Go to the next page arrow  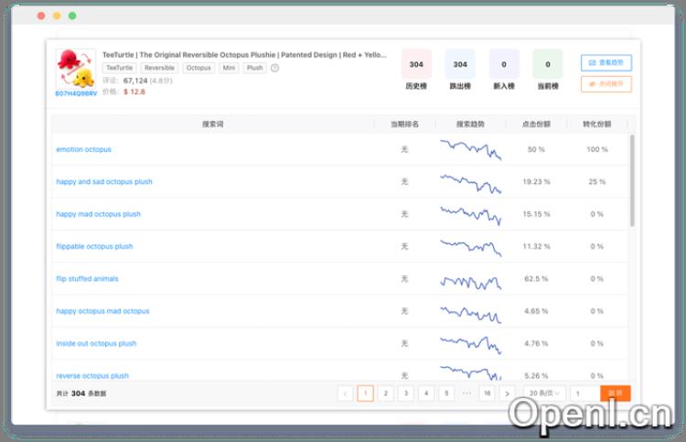[x=508, y=393]
